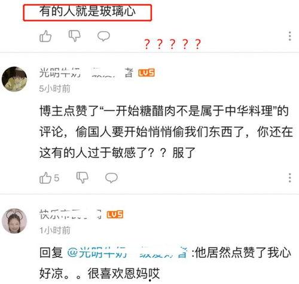Image resolution: width=299 pixels, height=284 pixels.
Task: Open the blurred 快乐 username above 1小时前
Action: [x=71, y=214]
